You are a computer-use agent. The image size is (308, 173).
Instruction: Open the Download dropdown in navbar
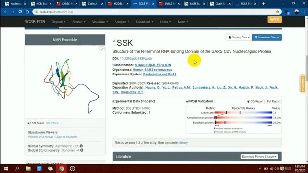tap(144, 22)
